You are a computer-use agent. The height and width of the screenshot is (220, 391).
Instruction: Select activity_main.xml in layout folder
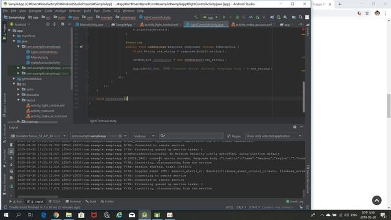pos(42,111)
